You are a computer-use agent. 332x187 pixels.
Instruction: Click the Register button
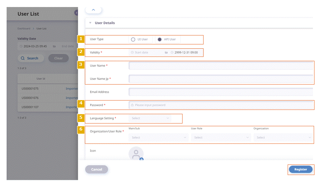[300, 169]
